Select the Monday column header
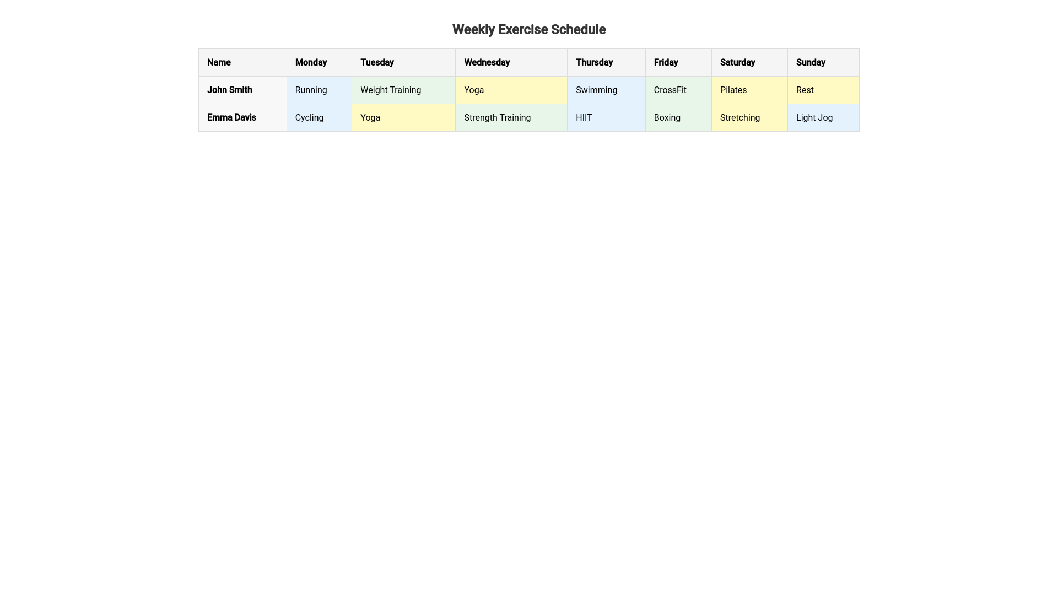The width and height of the screenshot is (1058, 595). click(x=319, y=62)
